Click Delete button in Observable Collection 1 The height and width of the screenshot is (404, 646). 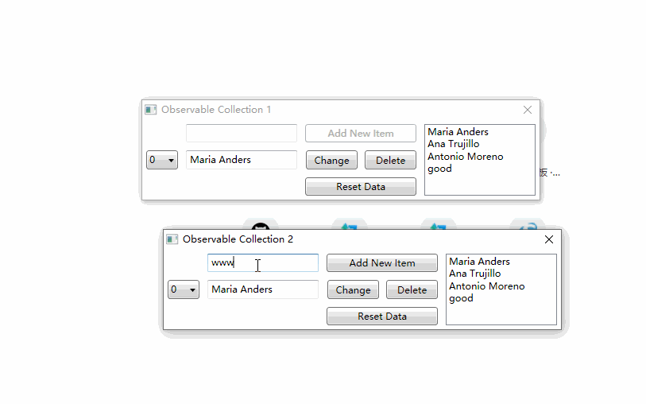[391, 161]
